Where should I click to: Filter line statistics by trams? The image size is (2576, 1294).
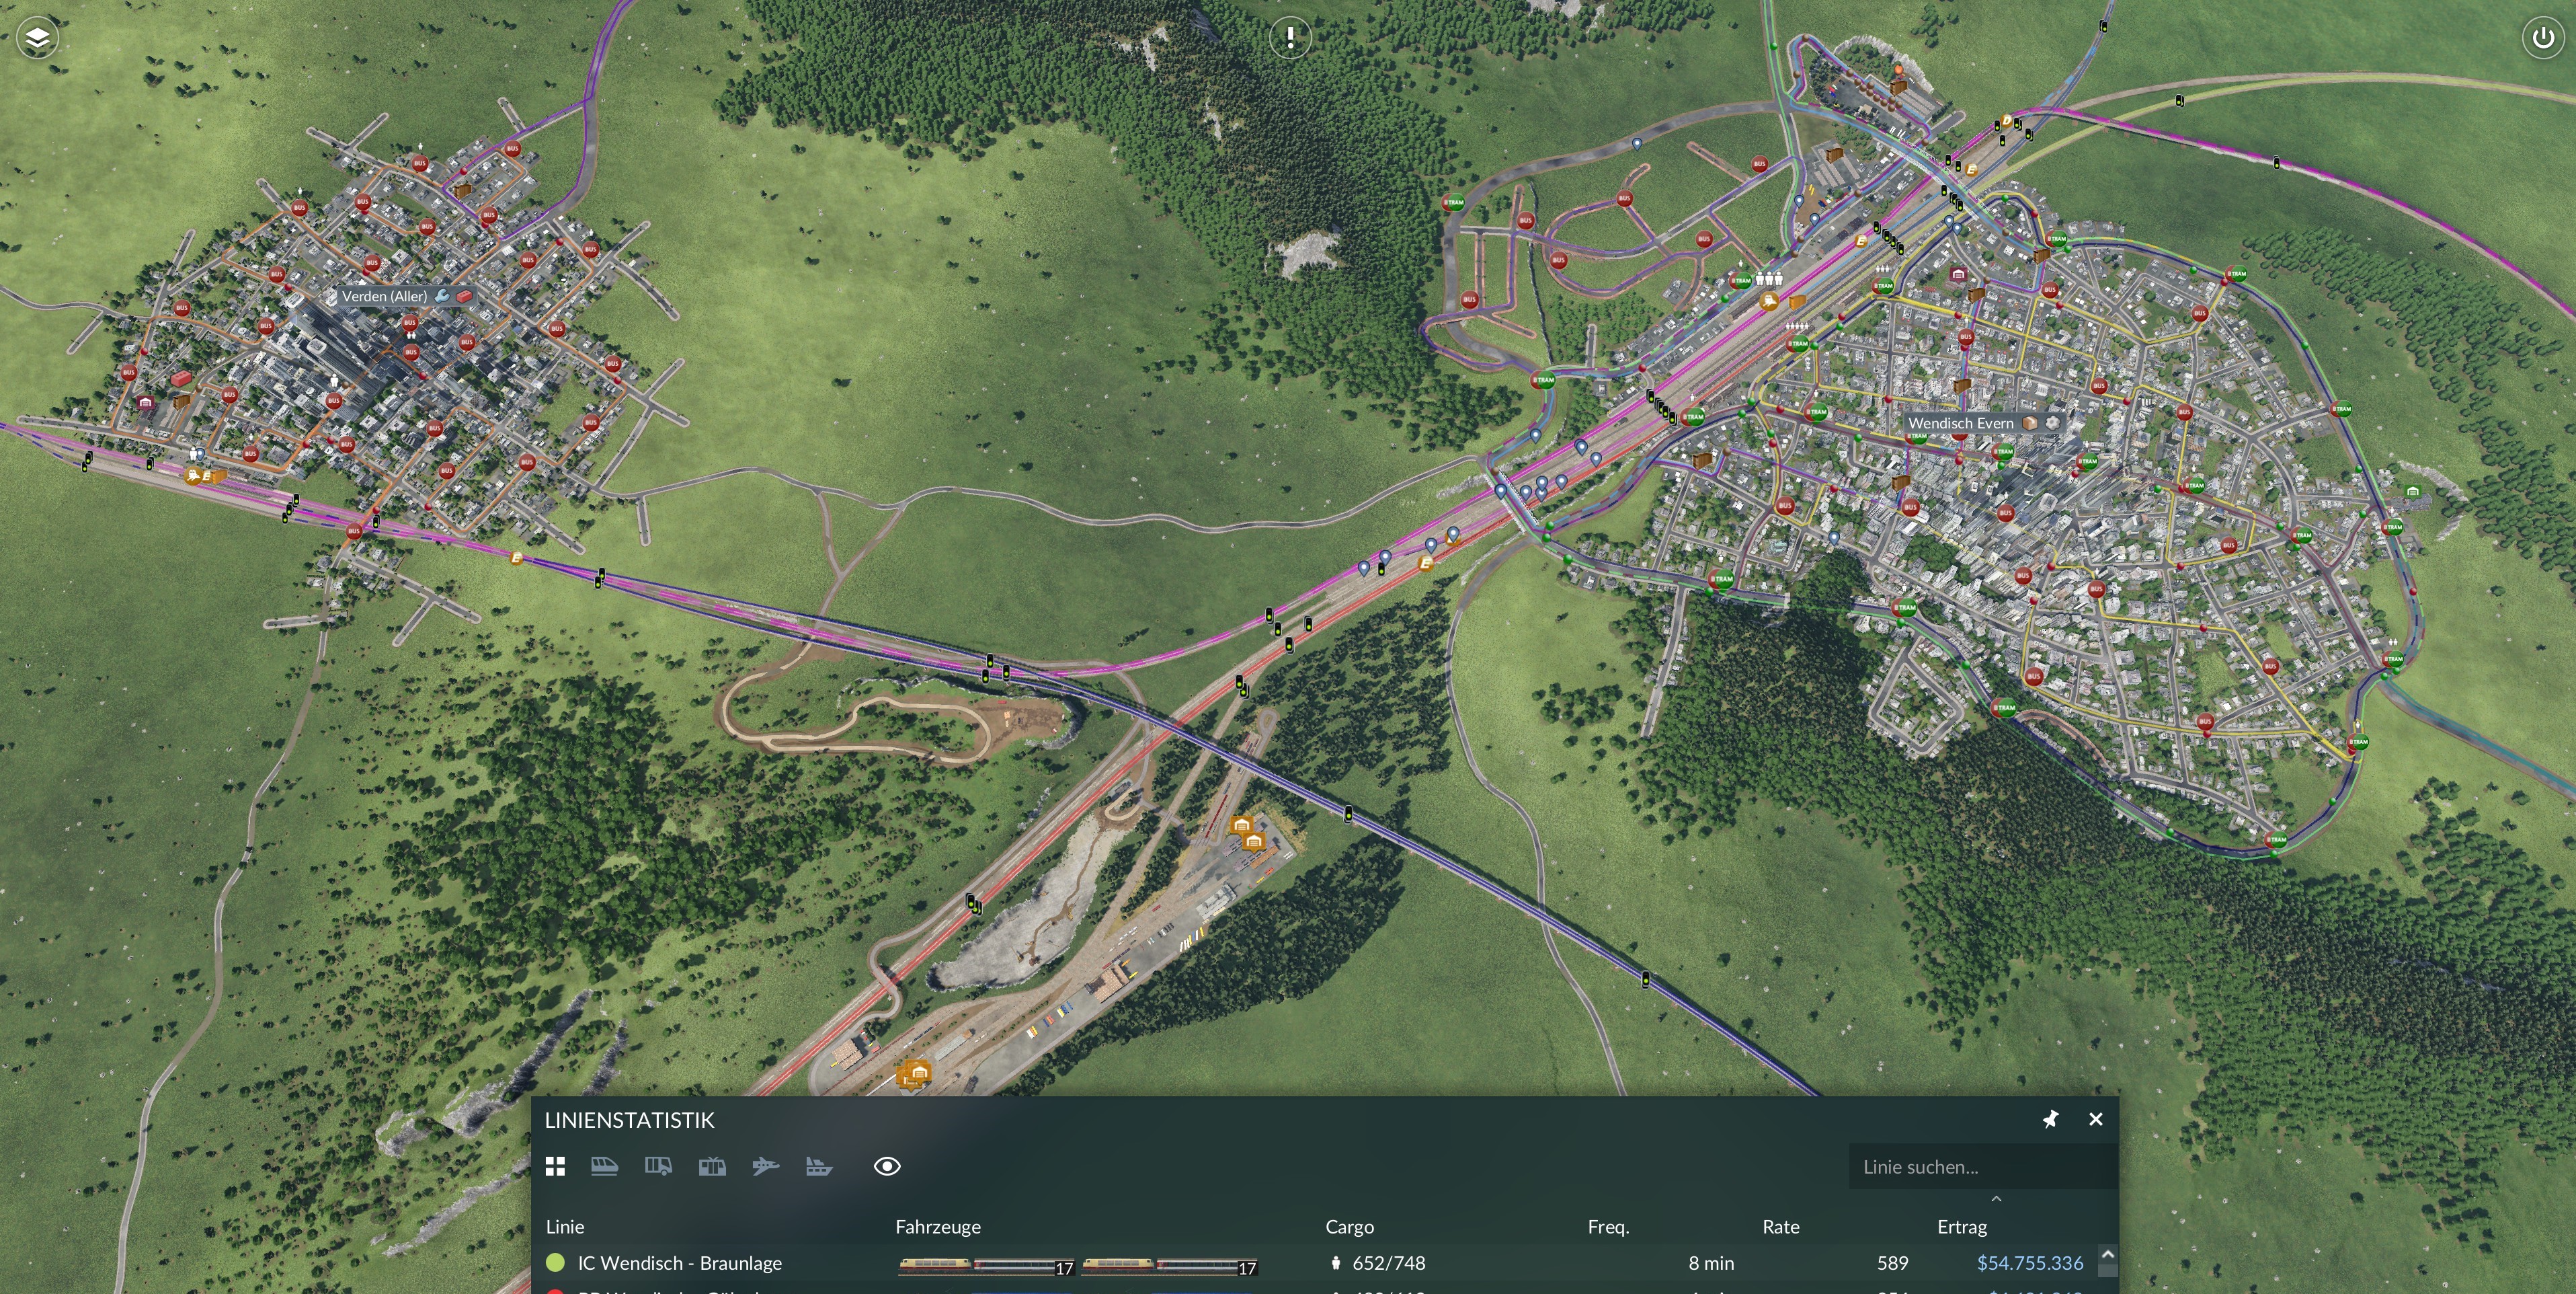[x=712, y=1166]
